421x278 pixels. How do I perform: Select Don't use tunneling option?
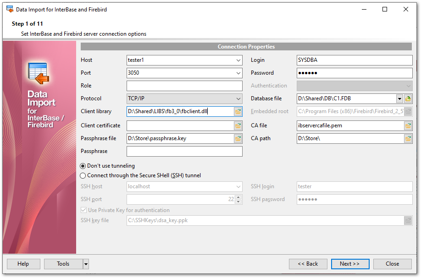tap(83, 166)
